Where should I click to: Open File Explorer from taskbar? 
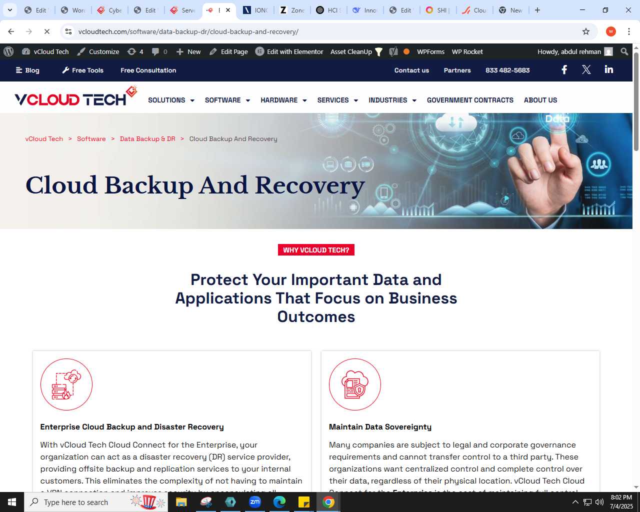(181, 502)
